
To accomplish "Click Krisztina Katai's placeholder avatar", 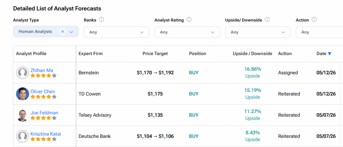I will click(x=22, y=136).
